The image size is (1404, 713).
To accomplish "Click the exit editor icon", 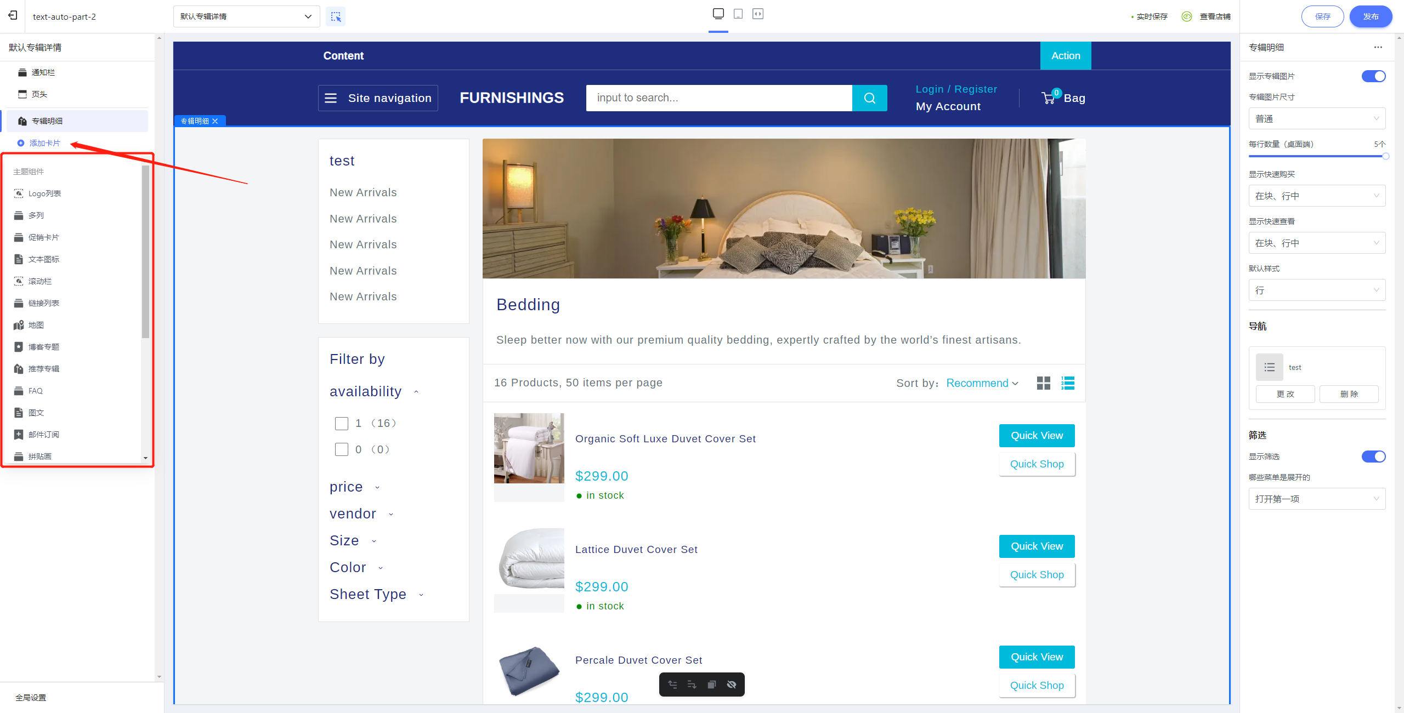I will (x=13, y=15).
